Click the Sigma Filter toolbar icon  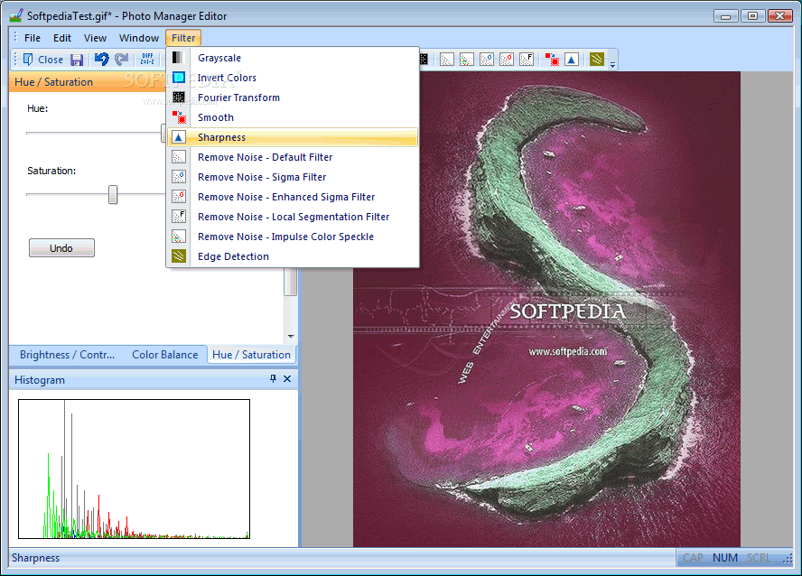point(487,60)
